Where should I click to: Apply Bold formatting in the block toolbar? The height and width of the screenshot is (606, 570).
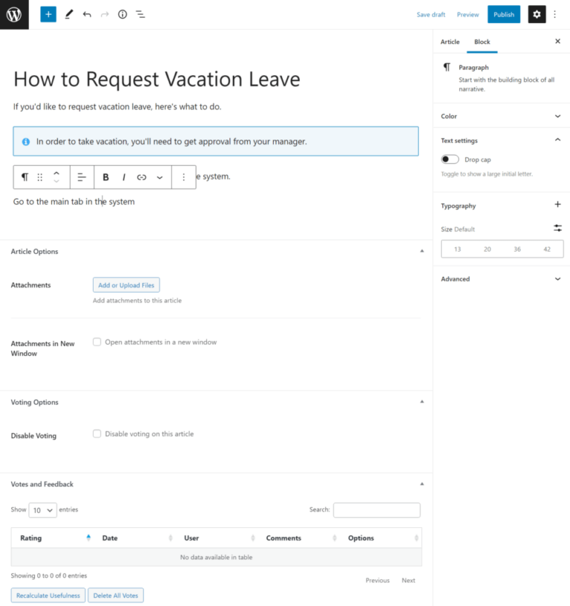pyautogui.click(x=105, y=177)
